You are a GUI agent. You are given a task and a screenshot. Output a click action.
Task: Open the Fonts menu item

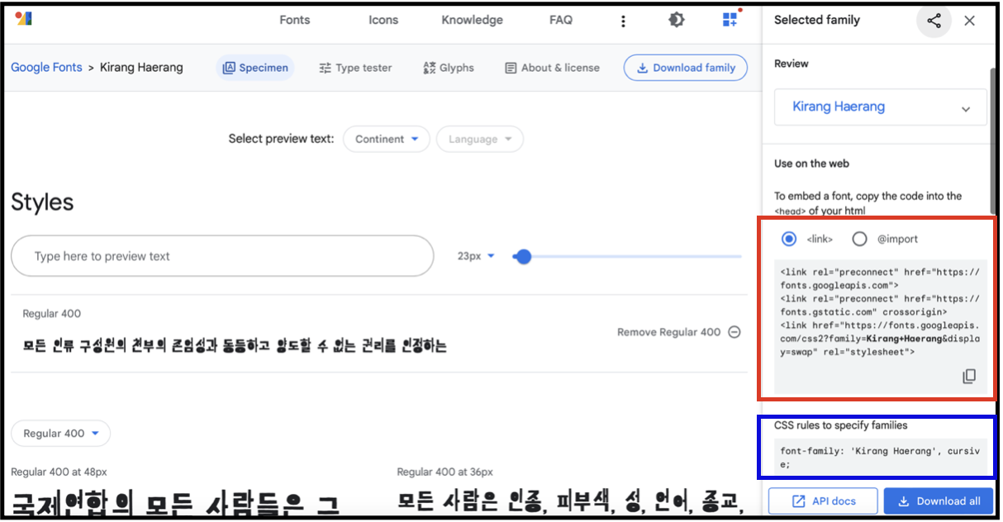coord(295,20)
